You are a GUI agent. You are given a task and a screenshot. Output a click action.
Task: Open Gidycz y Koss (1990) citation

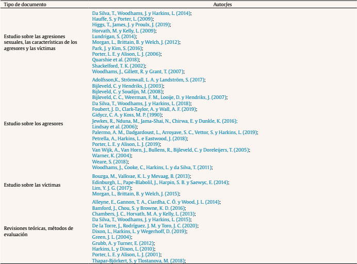coord(127,115)
